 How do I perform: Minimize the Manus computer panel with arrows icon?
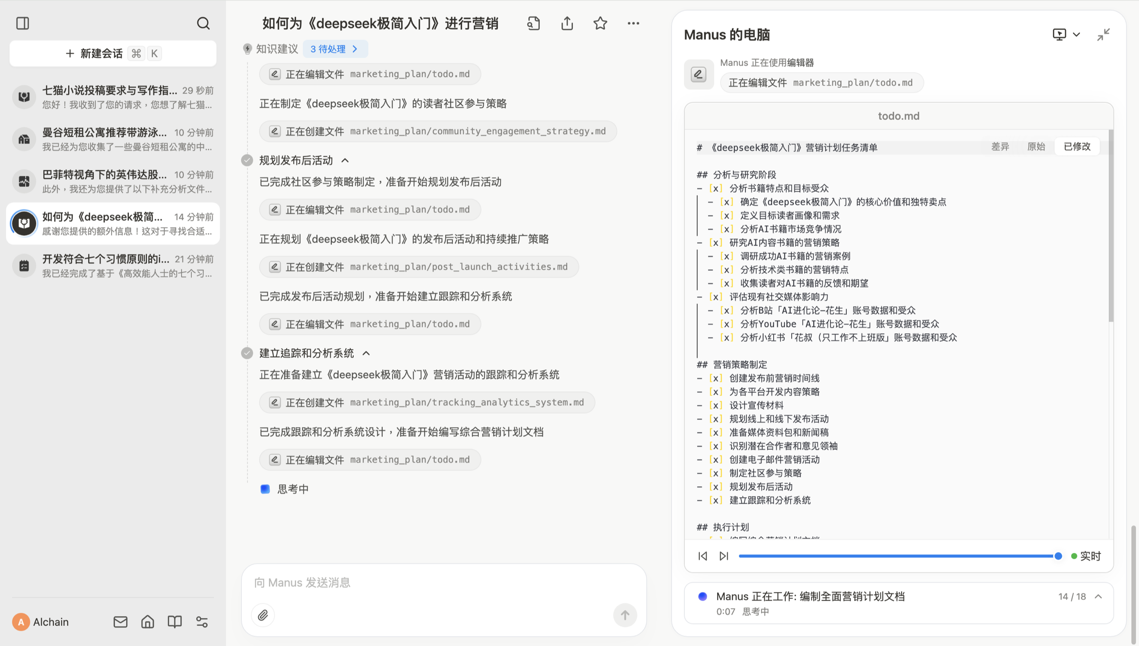(1104, 34)
